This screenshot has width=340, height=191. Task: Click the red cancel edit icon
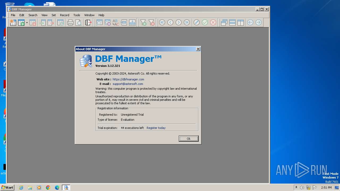(213, 23)
